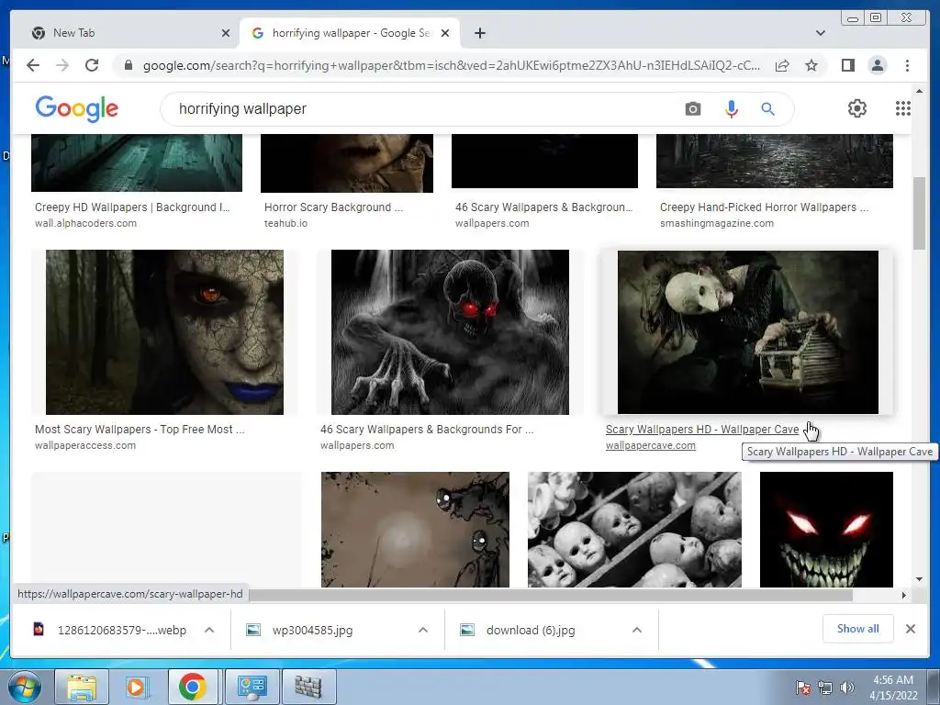Click the horizontal scrollbar track
This screenshot has height=705, width=940.
[x=551, y=595]
